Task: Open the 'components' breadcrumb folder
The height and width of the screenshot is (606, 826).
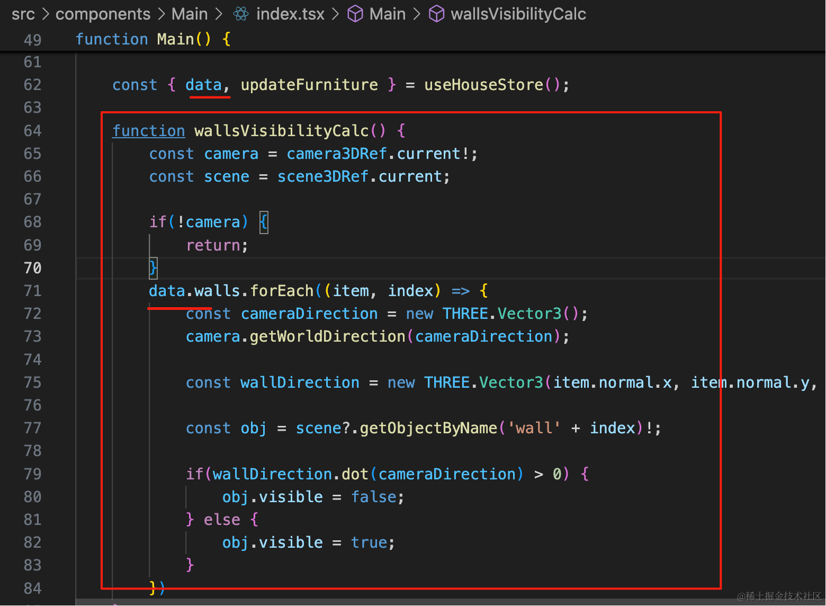Action: pyautogui.click(x=103, y=14)
